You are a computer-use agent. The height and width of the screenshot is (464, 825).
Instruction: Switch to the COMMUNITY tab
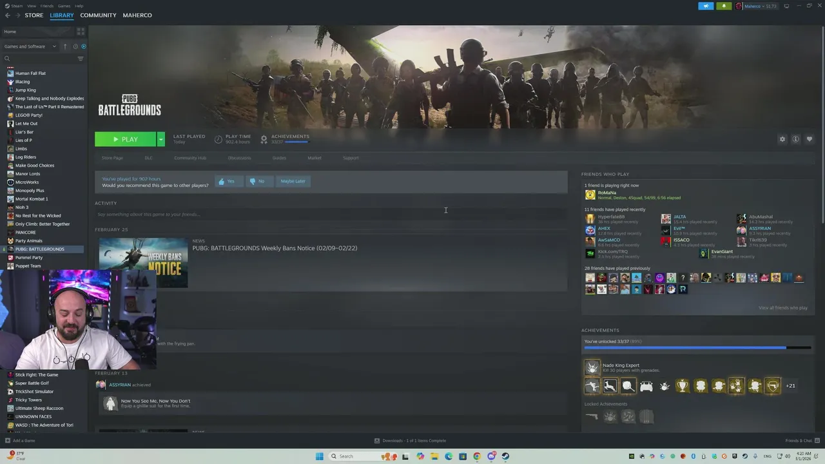(x=98, y=15)
